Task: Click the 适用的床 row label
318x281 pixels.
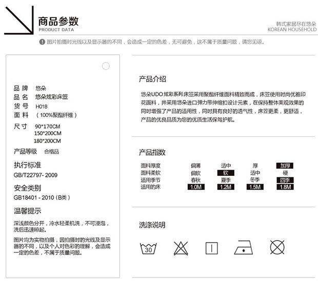Action: [150, 187]
